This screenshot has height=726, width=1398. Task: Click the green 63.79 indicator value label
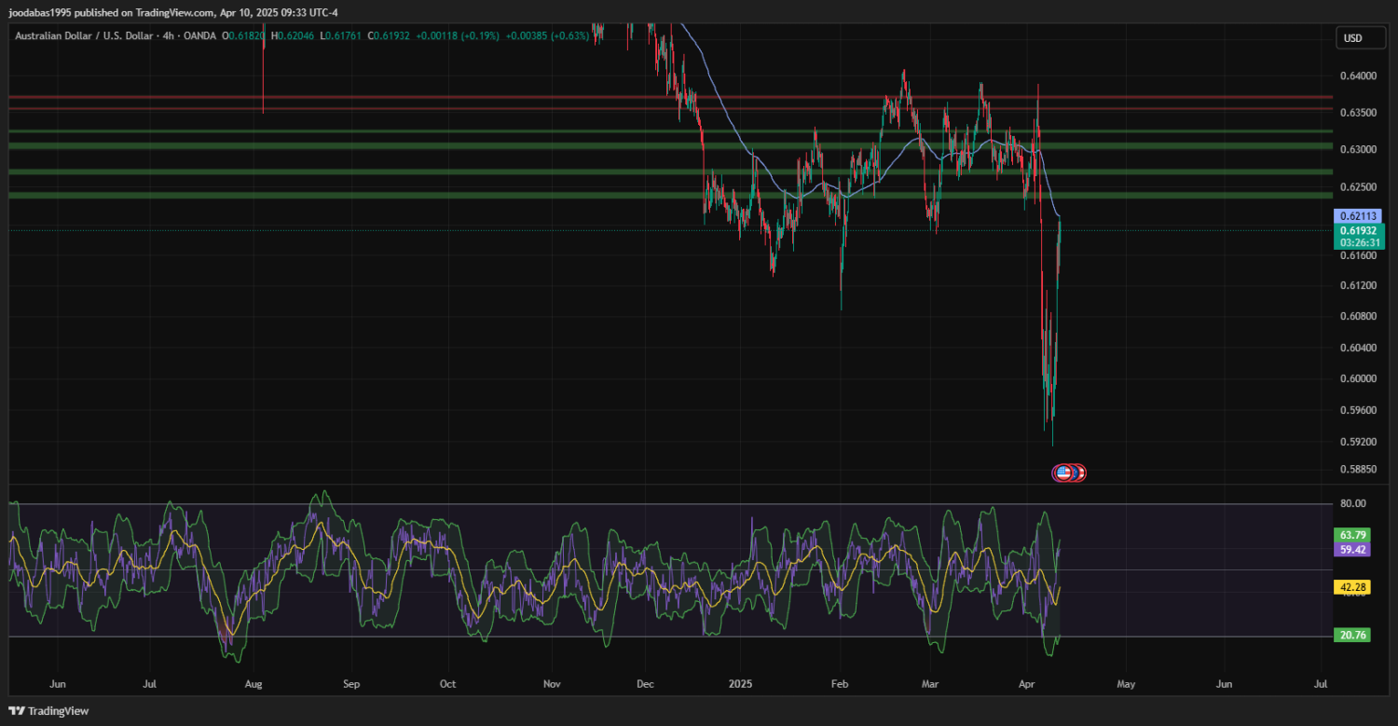1352,535
